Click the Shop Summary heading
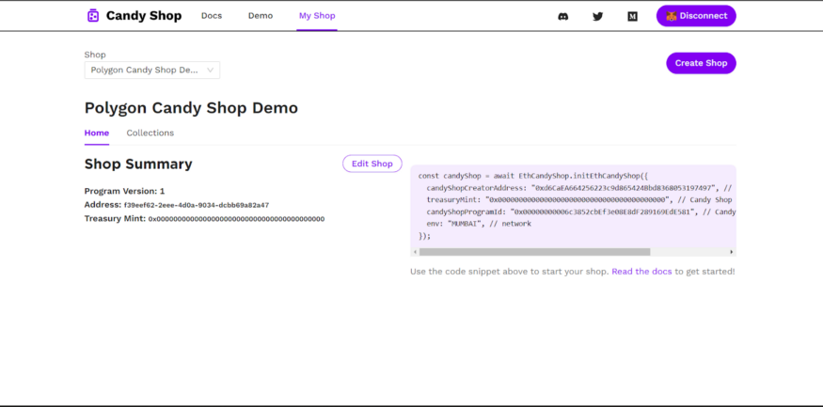Viewport: 823px width, 407px height. coord(138,164)
